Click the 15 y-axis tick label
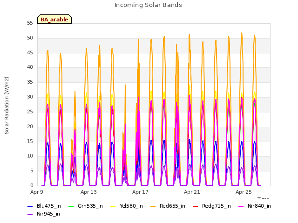 pos(30,141)
